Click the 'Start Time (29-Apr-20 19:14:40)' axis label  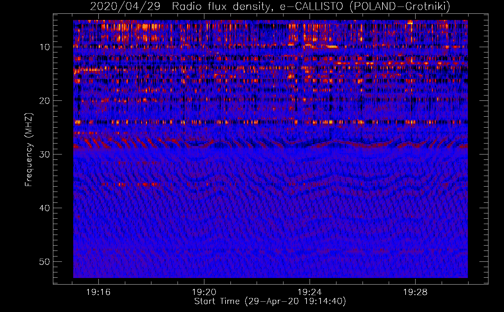tap(270, 301)
